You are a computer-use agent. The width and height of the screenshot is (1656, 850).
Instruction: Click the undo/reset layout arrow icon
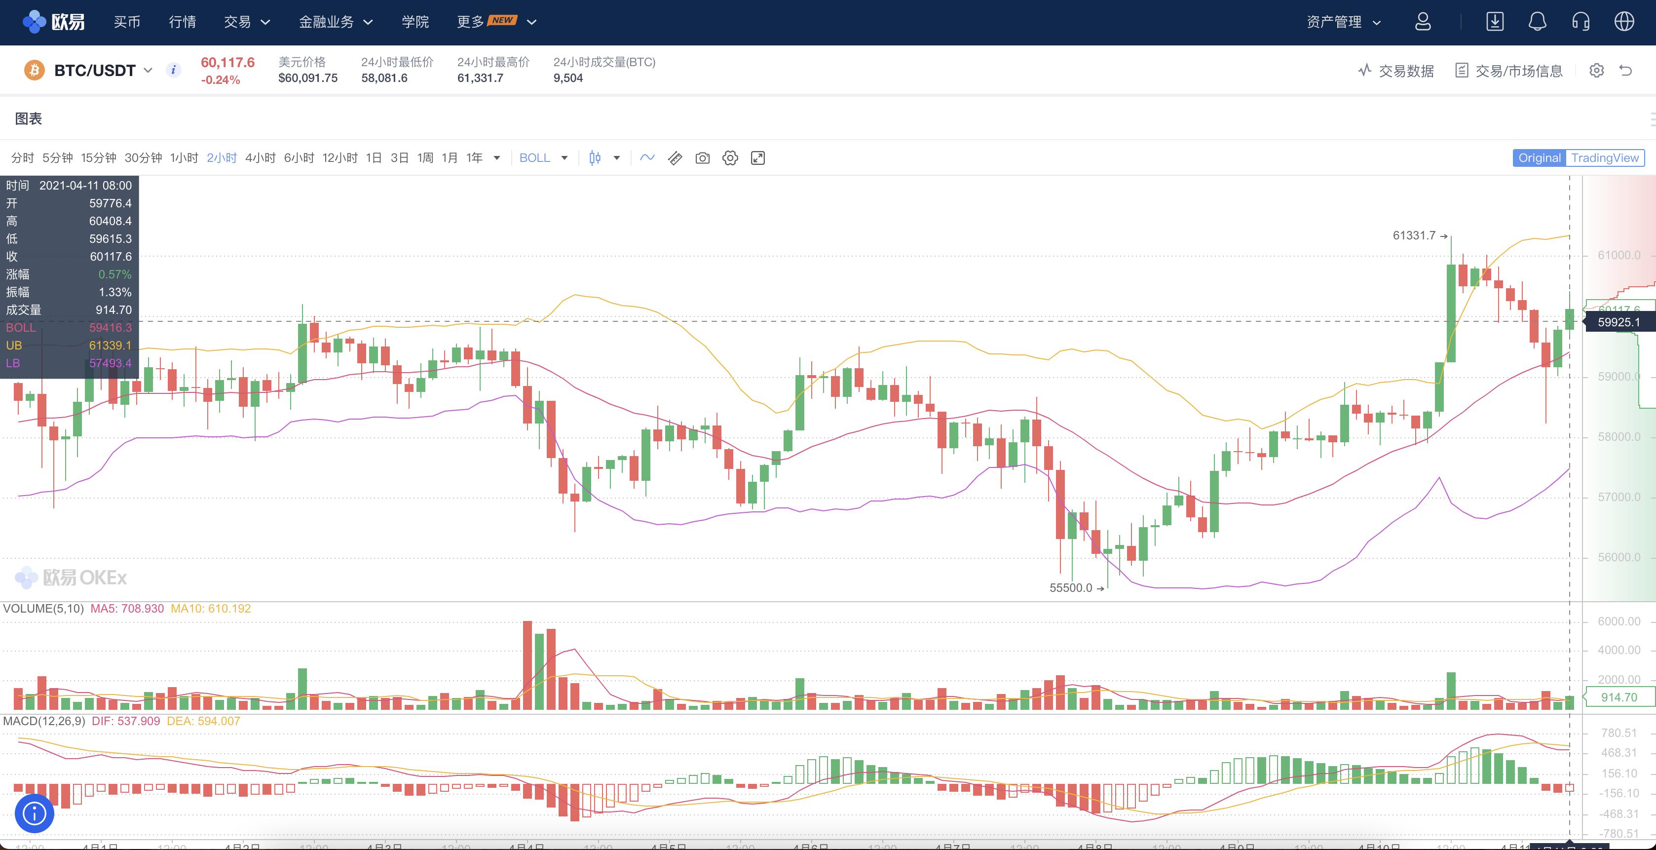click(1626, 71)
